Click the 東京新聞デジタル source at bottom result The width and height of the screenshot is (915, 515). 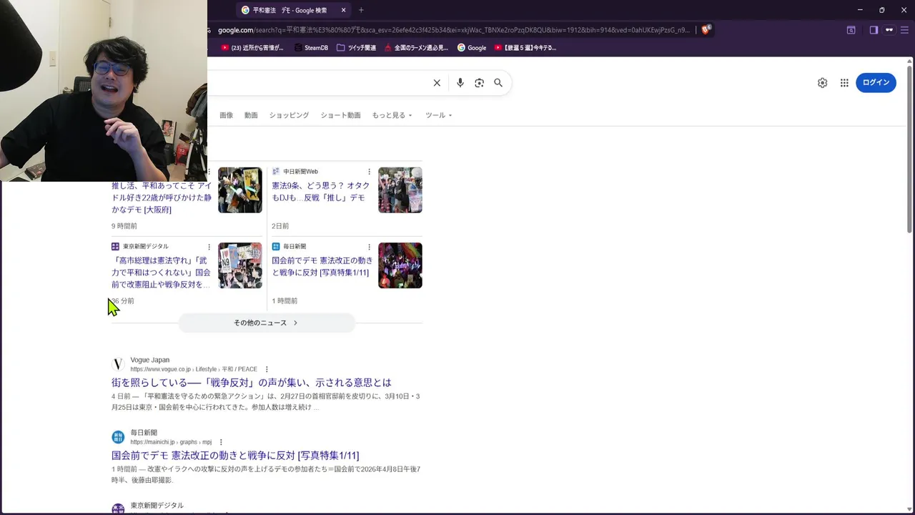click(x=157, y=506)
